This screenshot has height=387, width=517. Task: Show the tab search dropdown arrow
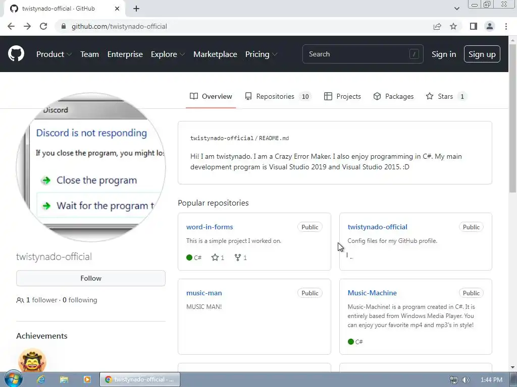click(x=456, y=9)
